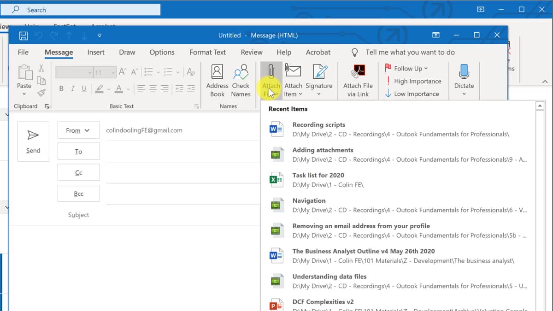Switch to the Insert ribbon tab
Screen dimensions: 553x311
click(96, 53)
